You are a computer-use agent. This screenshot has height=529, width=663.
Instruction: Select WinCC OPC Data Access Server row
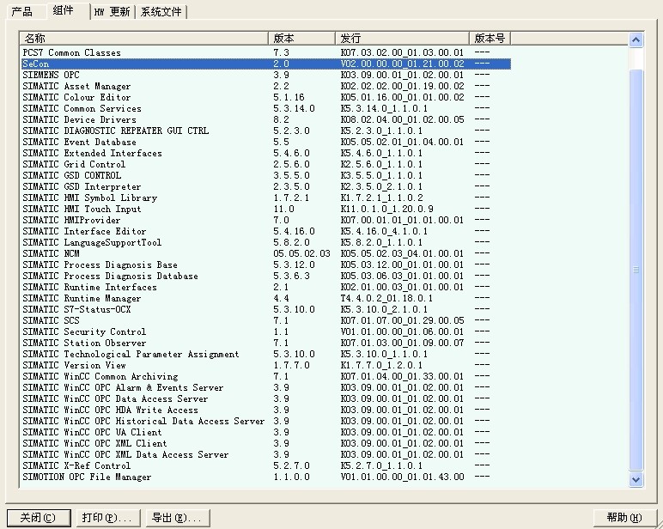[x=266, y=398]
